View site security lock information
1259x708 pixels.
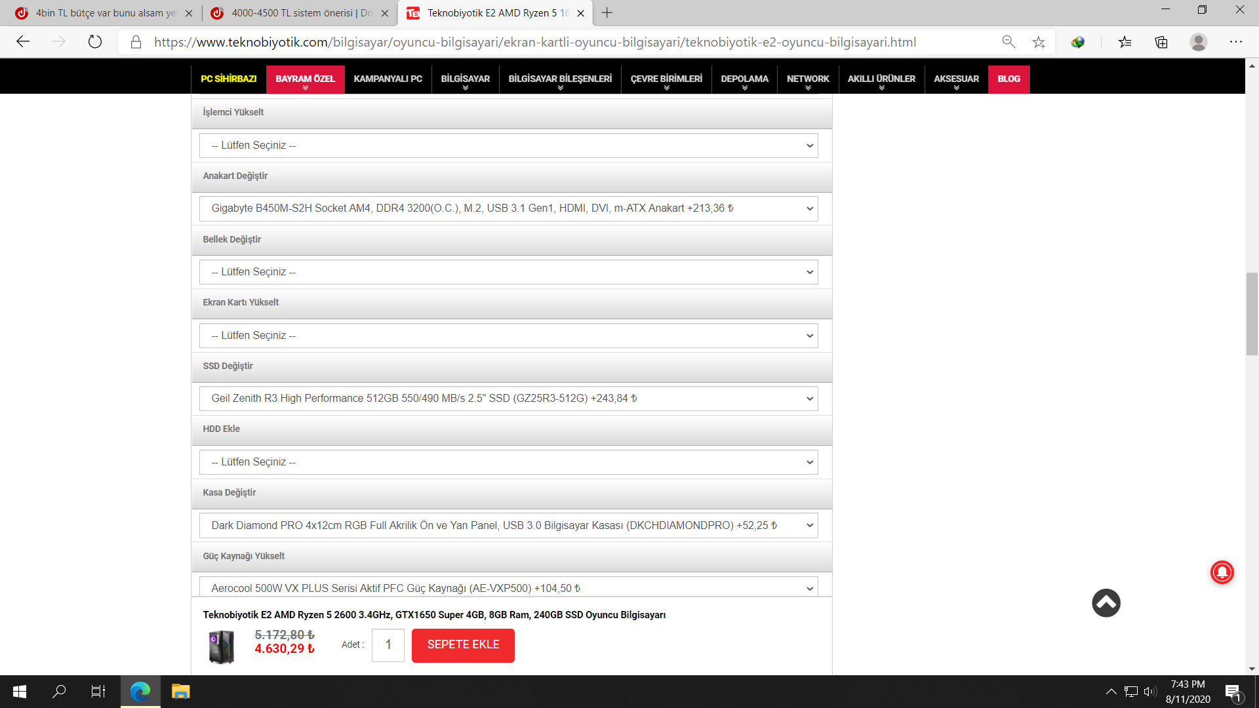click(x=136, y=42)
